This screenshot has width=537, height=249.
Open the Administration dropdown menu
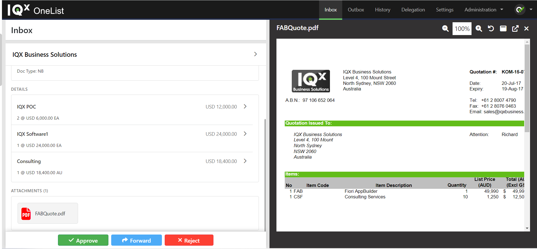484,10
